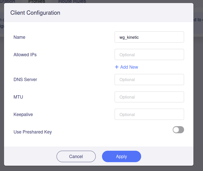Focus the Keepalive input field
Image resolution: width=203 pixels, height=171 pixels.
149,115
